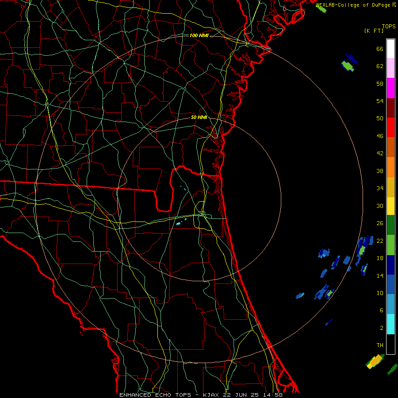
Task: Click the navy blue legend band
Action: (x=390, y=265)
